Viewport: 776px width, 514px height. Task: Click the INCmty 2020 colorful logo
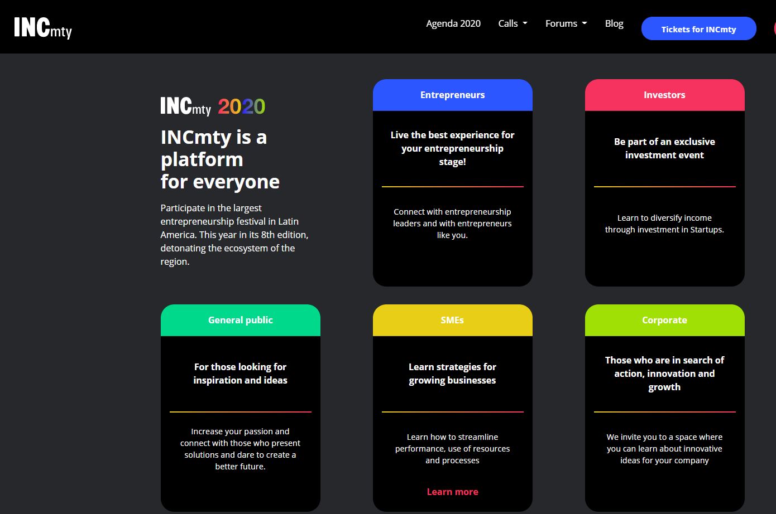point(213,106)
